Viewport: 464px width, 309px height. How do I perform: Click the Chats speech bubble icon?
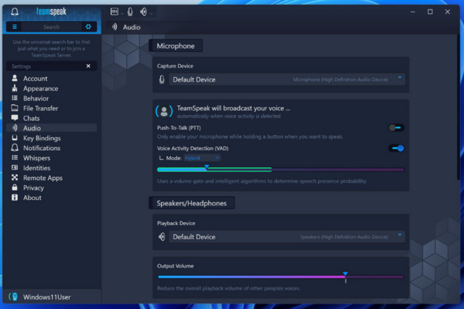(15, 118)
